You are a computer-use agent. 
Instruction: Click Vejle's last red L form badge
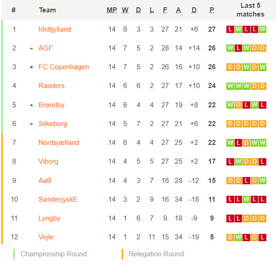tap(262, 237)
